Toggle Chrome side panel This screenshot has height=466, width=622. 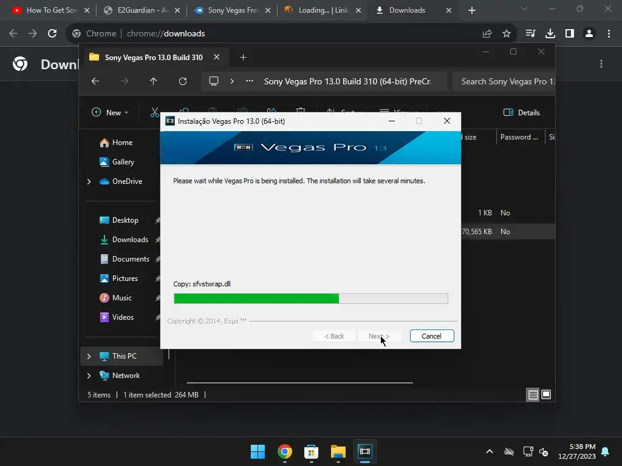click(x=570, y=34)
